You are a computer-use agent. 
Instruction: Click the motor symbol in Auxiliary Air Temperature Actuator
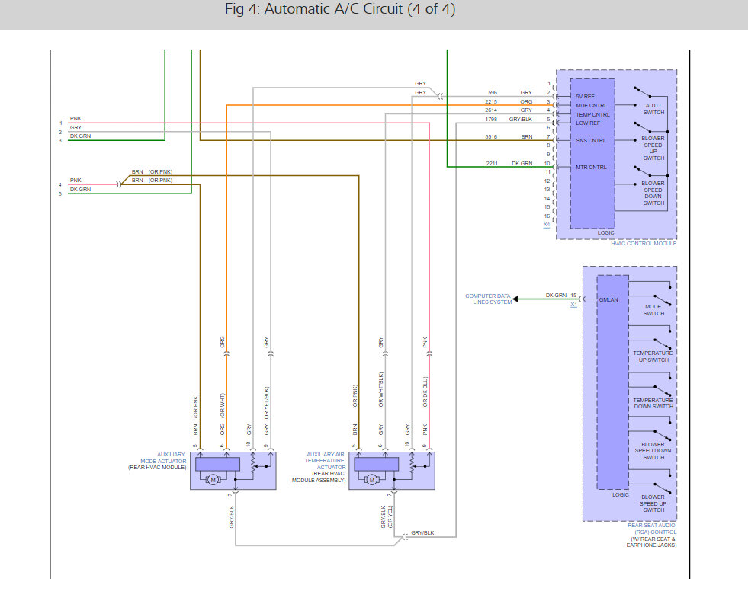(x=371, y=479)
